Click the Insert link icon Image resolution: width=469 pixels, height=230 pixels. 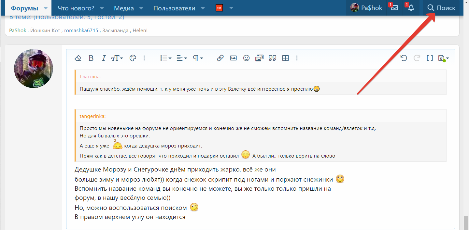[x=220, y=58]
